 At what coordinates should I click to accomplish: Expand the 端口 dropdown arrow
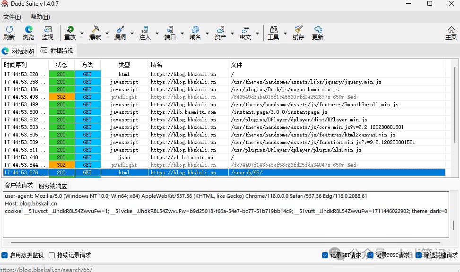[x=182, y=33]
